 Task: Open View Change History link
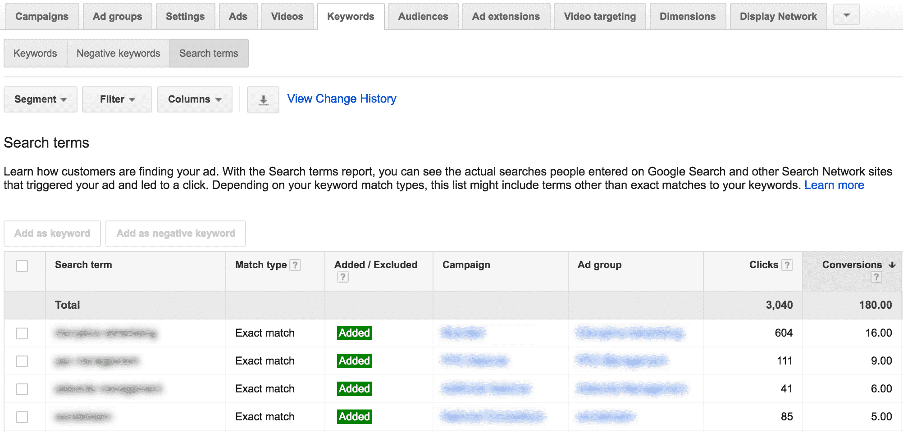point(342,99)
